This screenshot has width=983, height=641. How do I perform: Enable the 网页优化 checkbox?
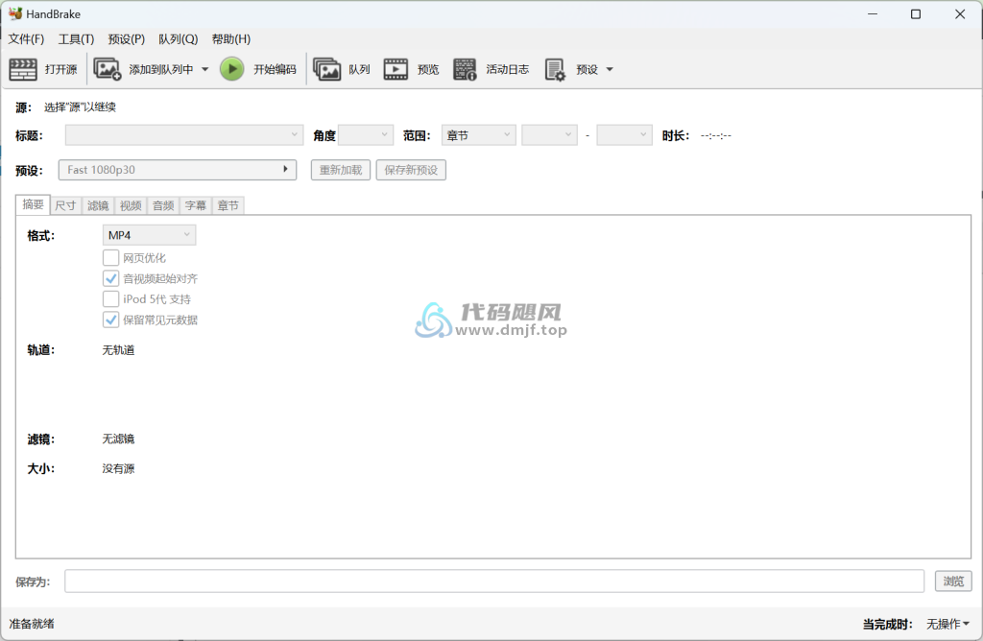point(111,257)
